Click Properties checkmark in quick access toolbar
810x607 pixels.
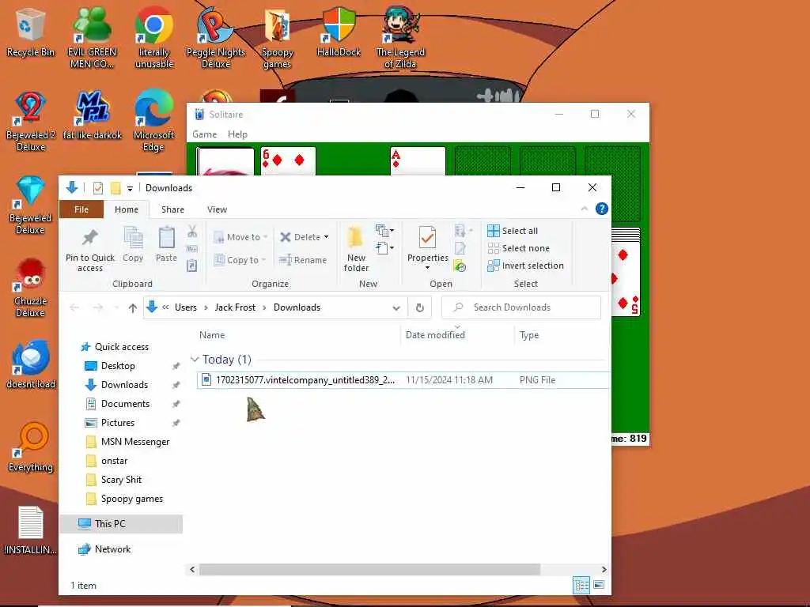97,188
